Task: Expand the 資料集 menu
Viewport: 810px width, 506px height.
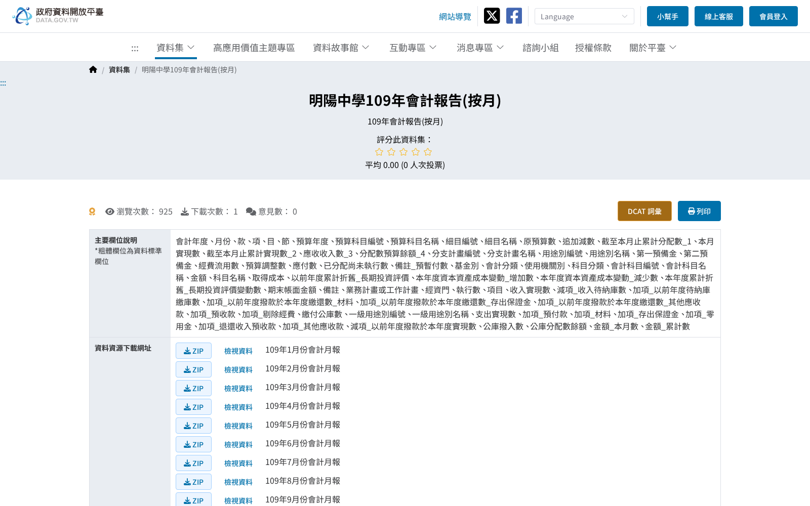Action: point(176,48)
